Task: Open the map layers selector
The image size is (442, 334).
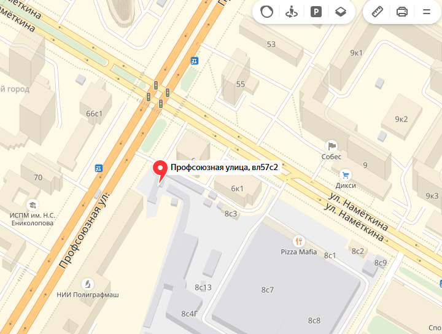Action: (341, 12)
